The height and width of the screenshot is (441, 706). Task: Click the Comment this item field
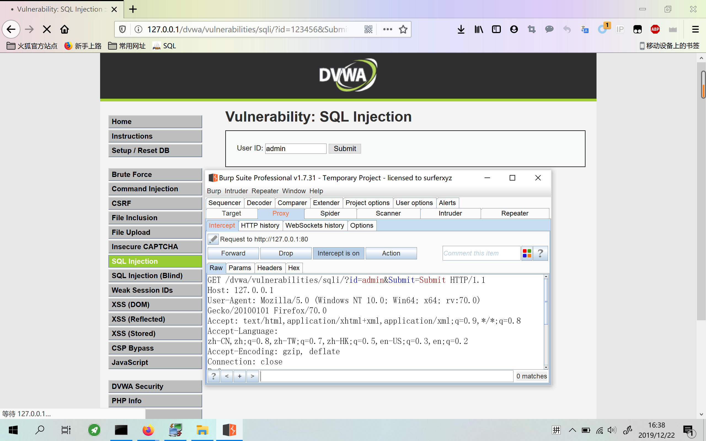(x=481, y=253)
